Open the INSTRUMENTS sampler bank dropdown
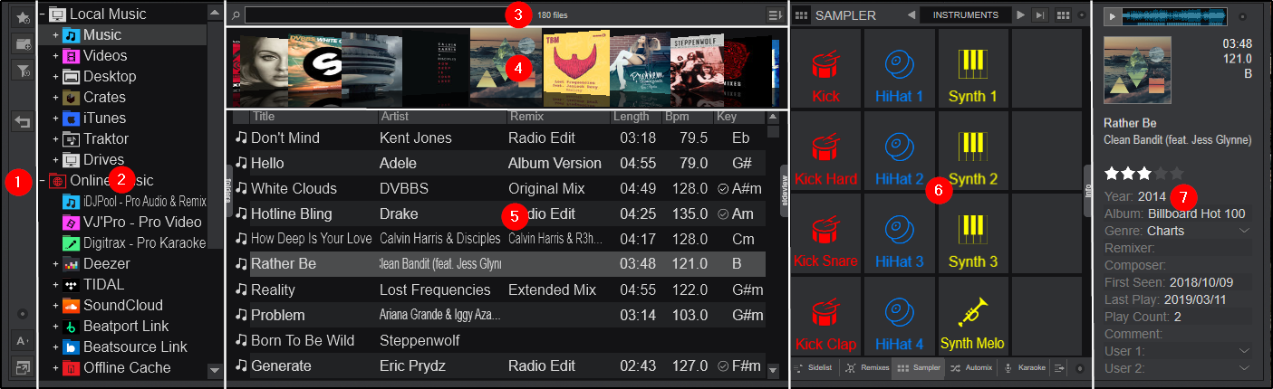The image size is (1273, 389). [x=966, y=15]
